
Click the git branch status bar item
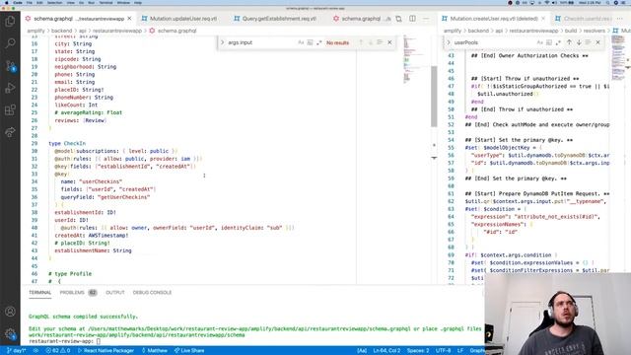click(x=16, y=351)
